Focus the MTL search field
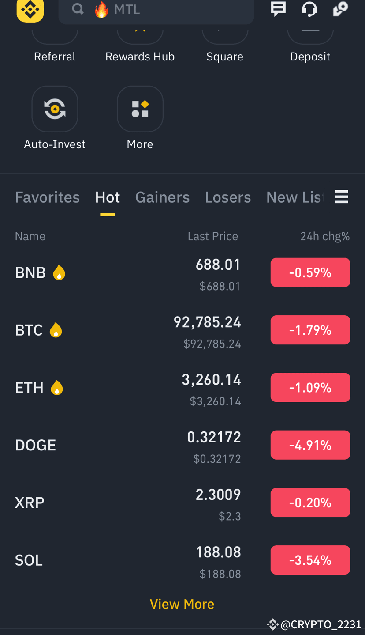The image size is (365, 635). [x=156, y=10]
